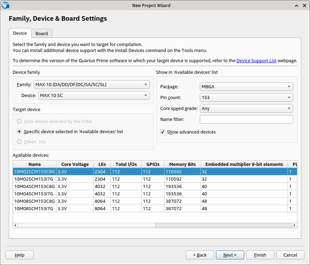Click the horizontal scrollbar left arrow

coord(15,225)
